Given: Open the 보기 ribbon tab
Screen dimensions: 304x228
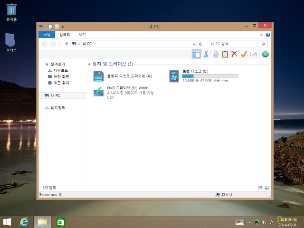Looking at the screenshot, I should 82,35.
